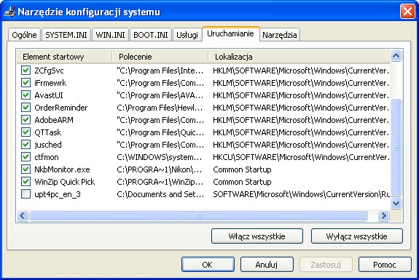Confirm with the OK button
This screenshot has width=419, height=280.
pos(208,265)
